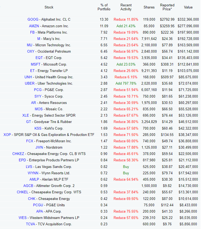Select the 'Add 23.03%' activity cell

pos(126,64)
